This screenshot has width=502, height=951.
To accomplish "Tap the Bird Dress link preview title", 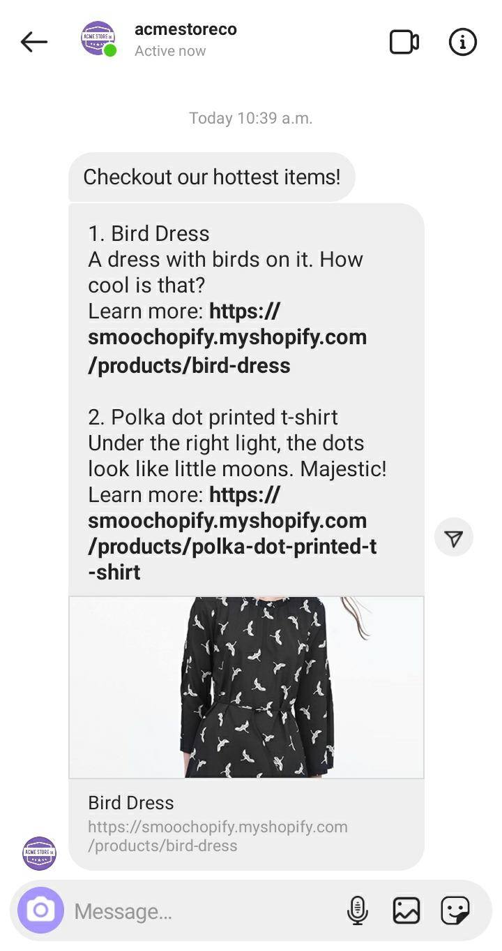I will point(131,803).
